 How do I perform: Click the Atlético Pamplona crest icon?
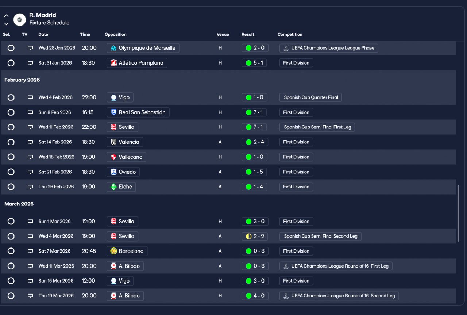coord(113,63)
